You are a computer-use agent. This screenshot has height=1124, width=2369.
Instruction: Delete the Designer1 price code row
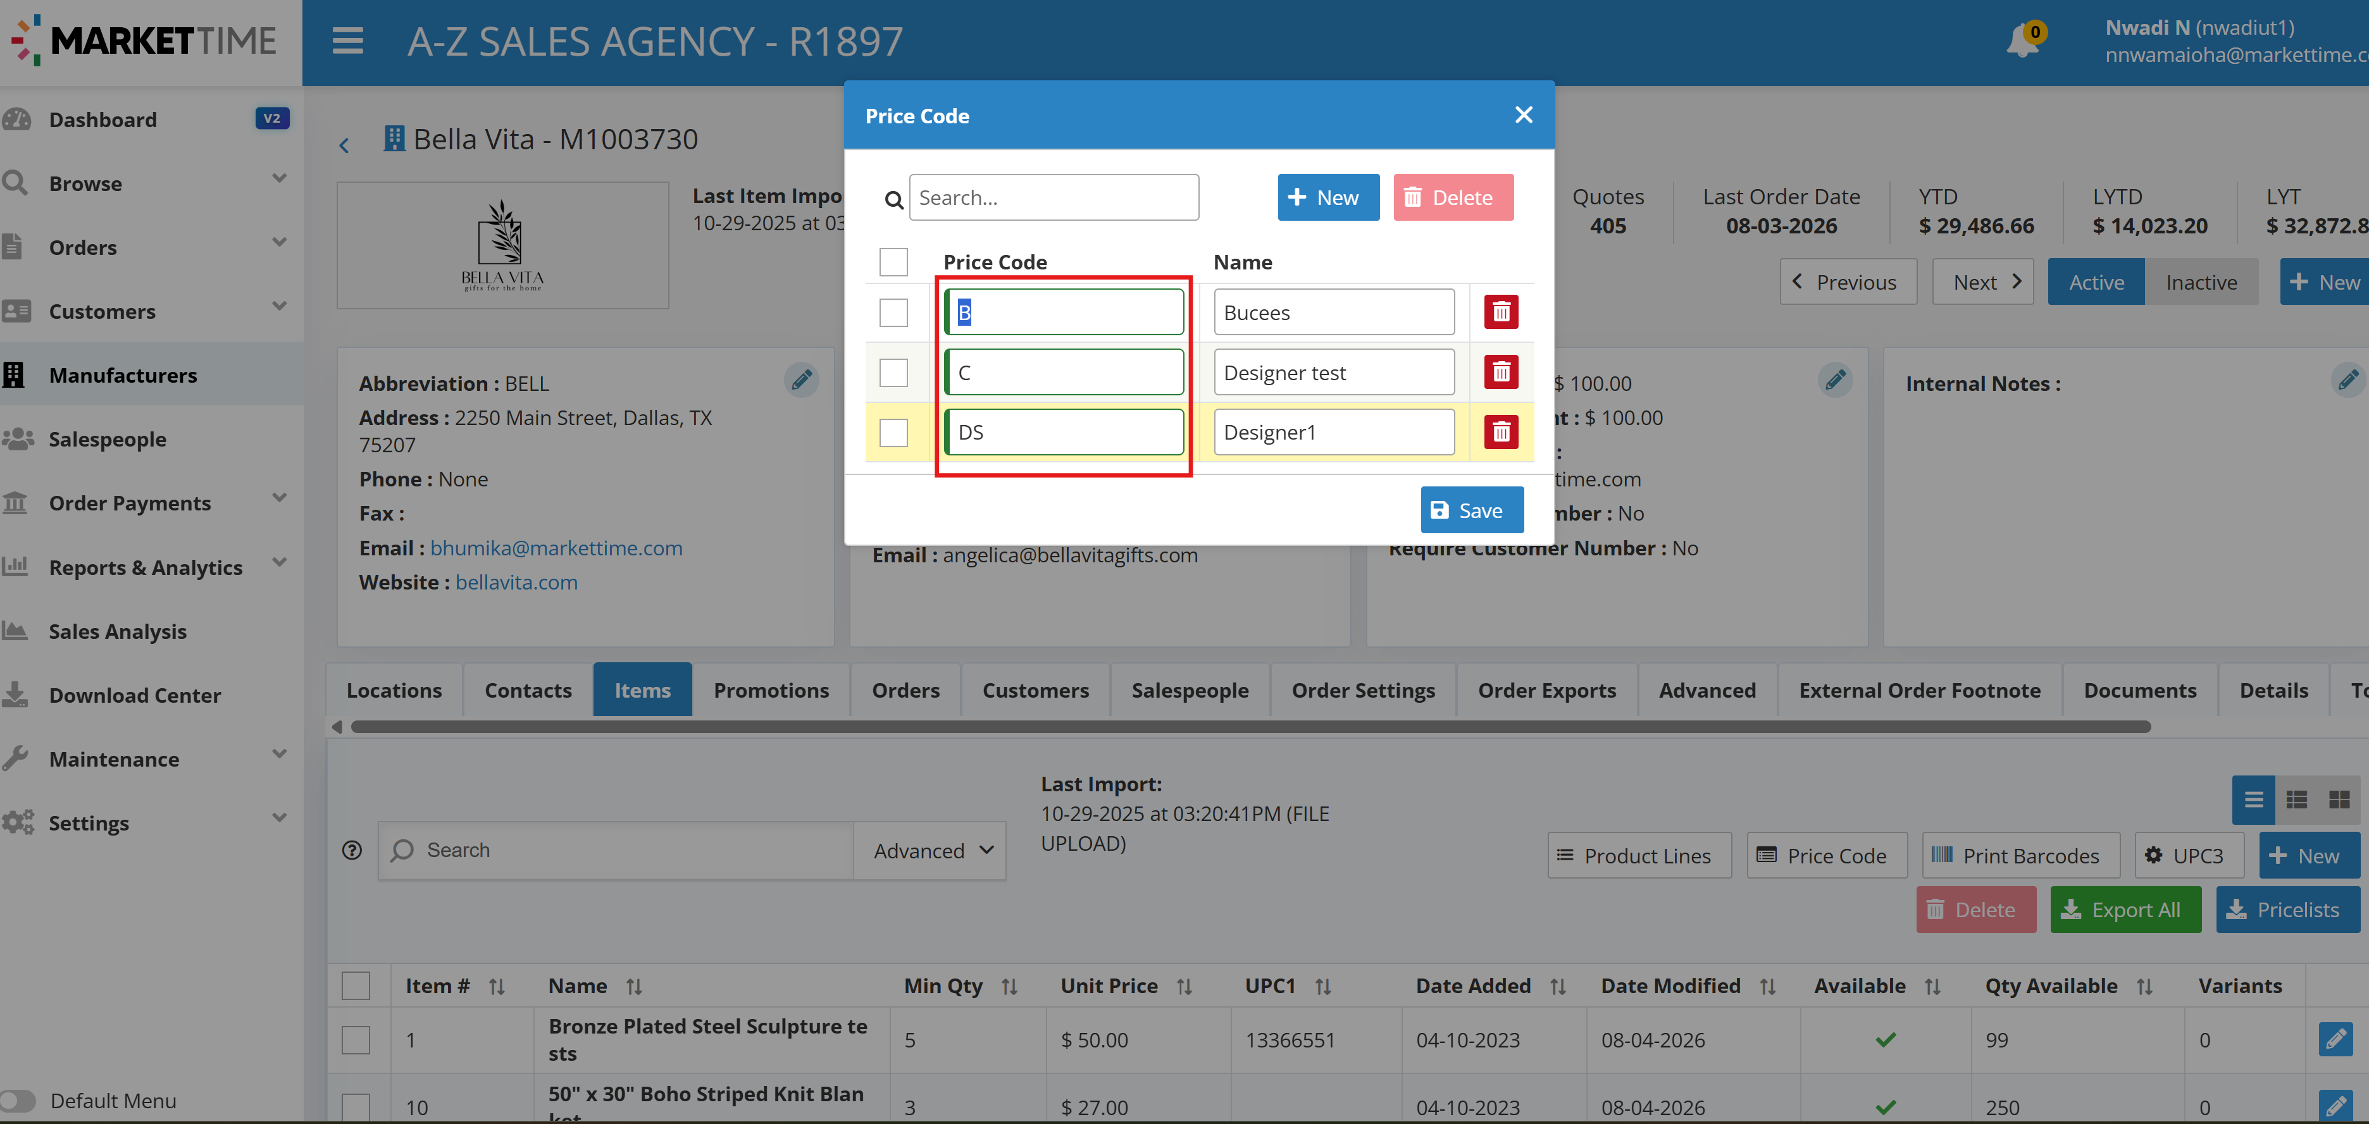click(x=1501, y=432)
